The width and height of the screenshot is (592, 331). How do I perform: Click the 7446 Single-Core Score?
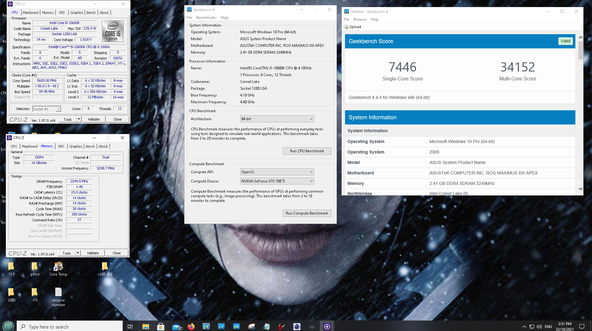point(402,67)
